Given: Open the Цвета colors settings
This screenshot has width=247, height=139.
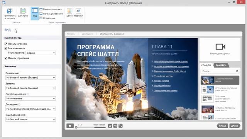Looking at the screenshot, I should 69,12.
